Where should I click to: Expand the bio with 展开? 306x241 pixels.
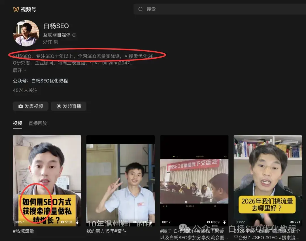pos(19,70)
